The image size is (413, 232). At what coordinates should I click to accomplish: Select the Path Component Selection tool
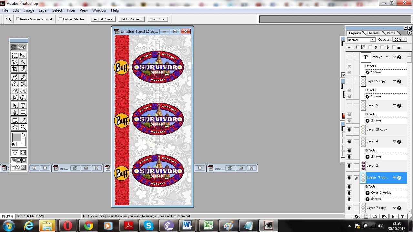[15, 105]
